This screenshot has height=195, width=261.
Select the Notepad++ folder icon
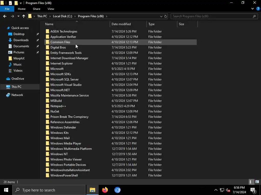tap(47, 106)
